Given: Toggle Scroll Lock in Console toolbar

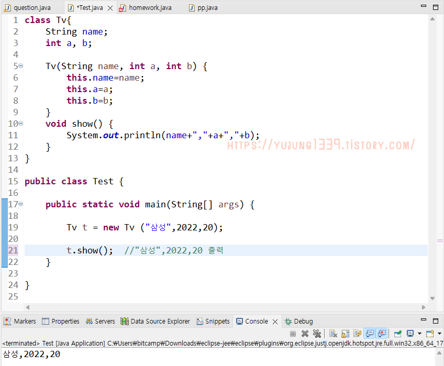Looking at the screenshot, I should pyautogui.click(x=346, y=334).
